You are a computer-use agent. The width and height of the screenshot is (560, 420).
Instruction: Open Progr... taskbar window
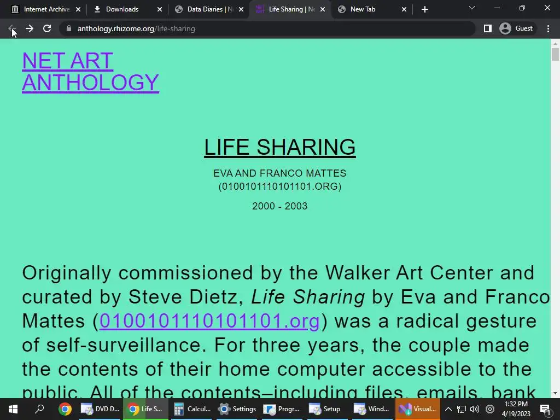282,409
